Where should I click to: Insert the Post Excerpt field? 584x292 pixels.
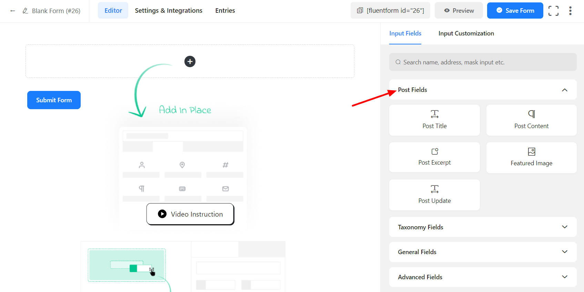[x=434, y=157]
